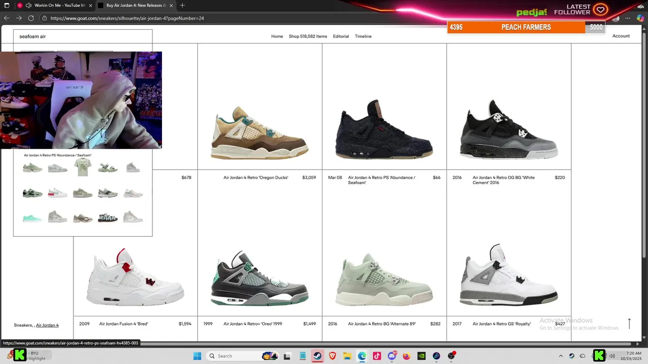Show hidden system tray icons

tap(560, 356)
